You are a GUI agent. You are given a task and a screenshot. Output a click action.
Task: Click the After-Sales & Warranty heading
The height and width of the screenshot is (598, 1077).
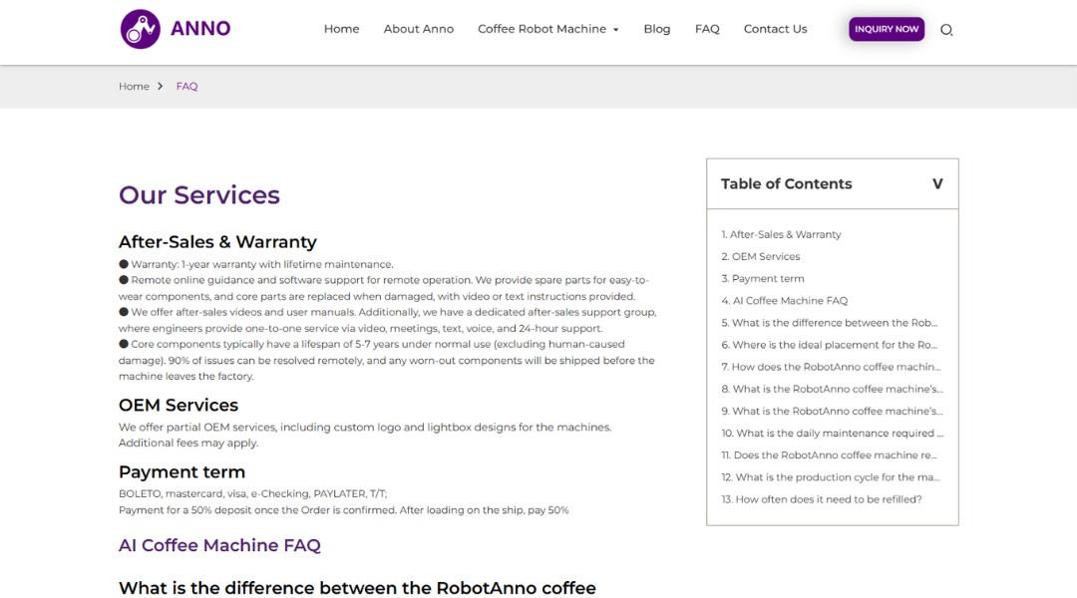[x=217, y=241]
